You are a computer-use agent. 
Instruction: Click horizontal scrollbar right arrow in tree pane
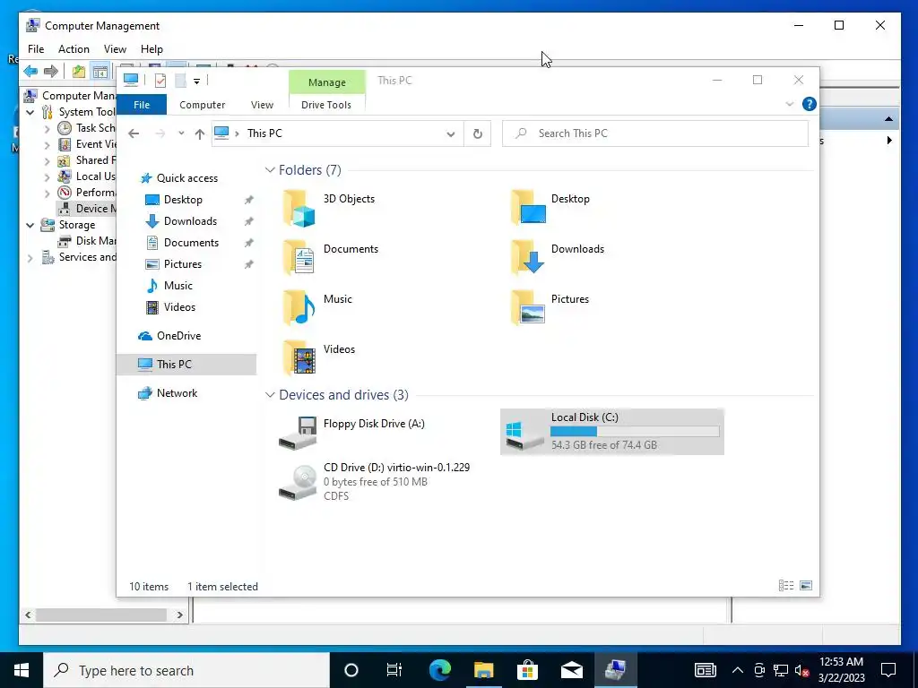pyautogui.click(x=179, y=615)
